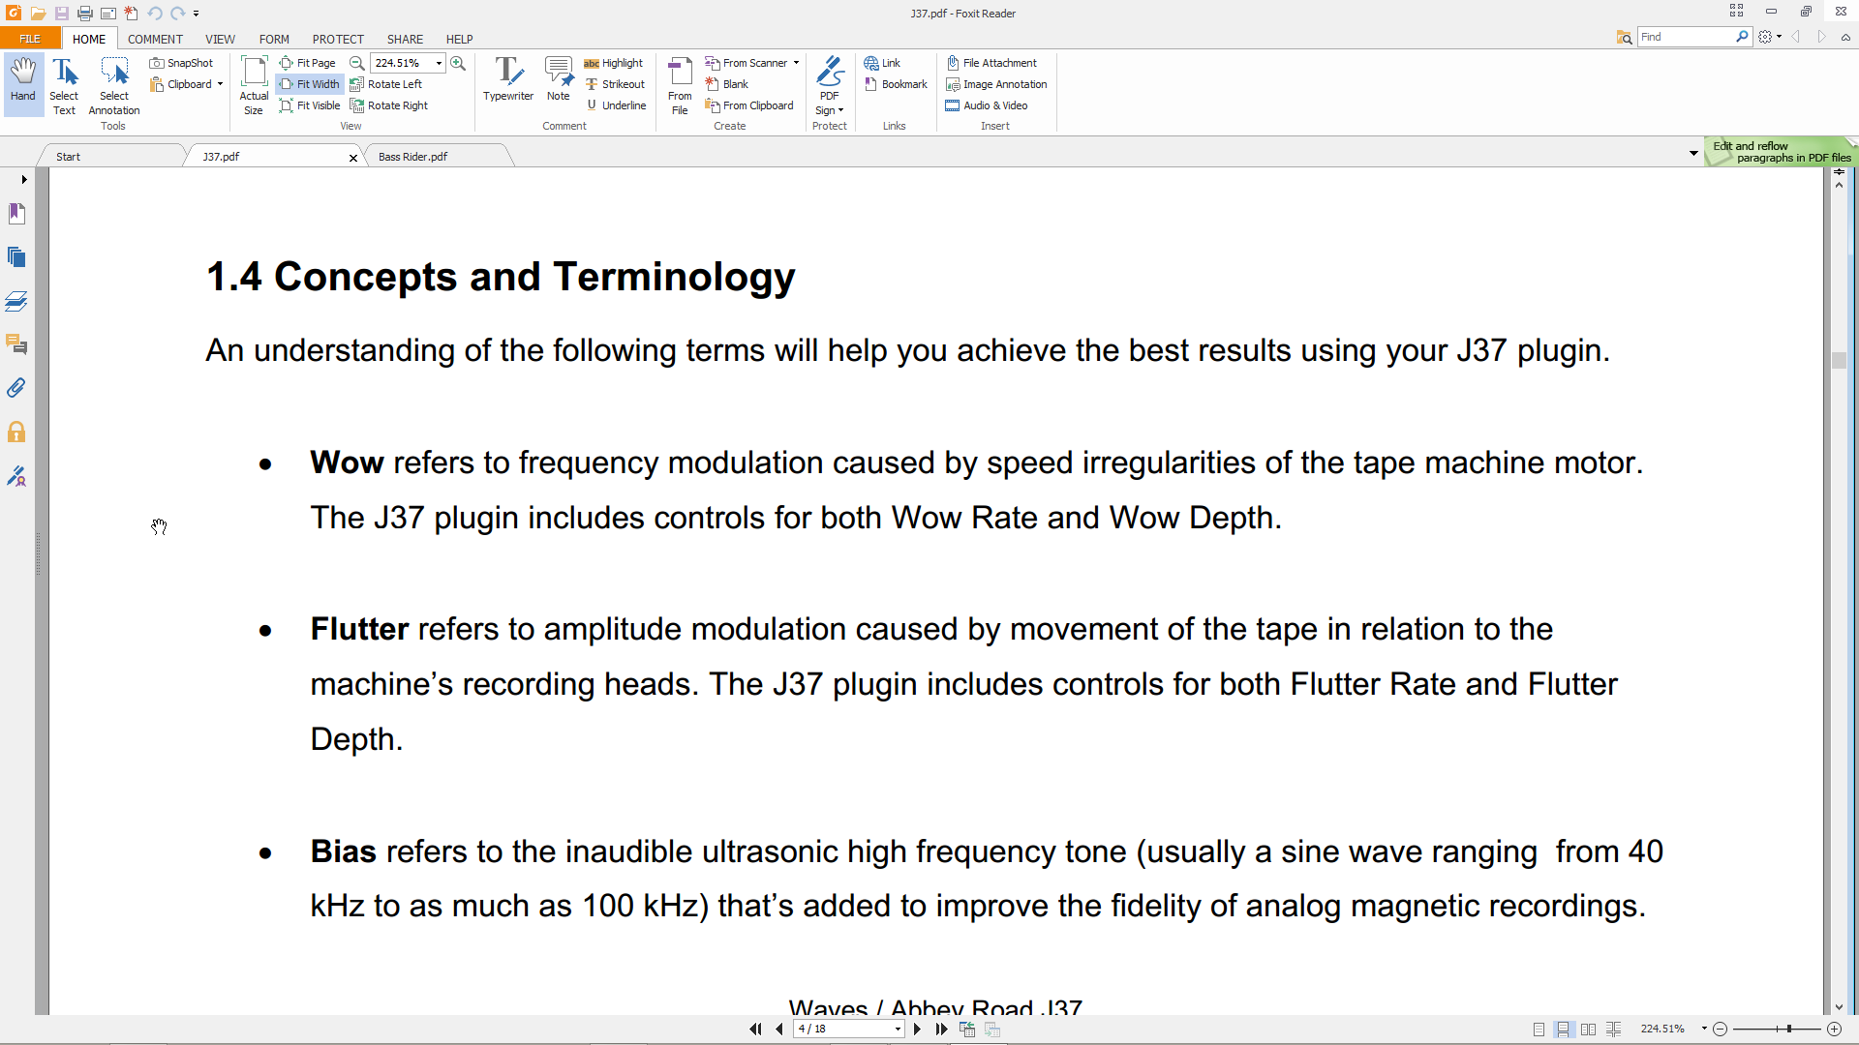The width and height of the screenshot is (1859, 1045).
Task: Customize quick access toolbar dropdown
Action: tap(197, 15)
